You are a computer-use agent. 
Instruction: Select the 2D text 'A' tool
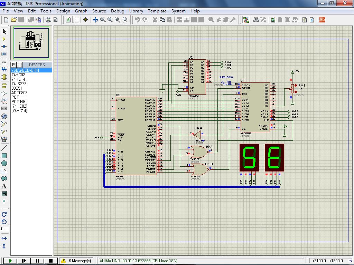(x=4, y=186)
